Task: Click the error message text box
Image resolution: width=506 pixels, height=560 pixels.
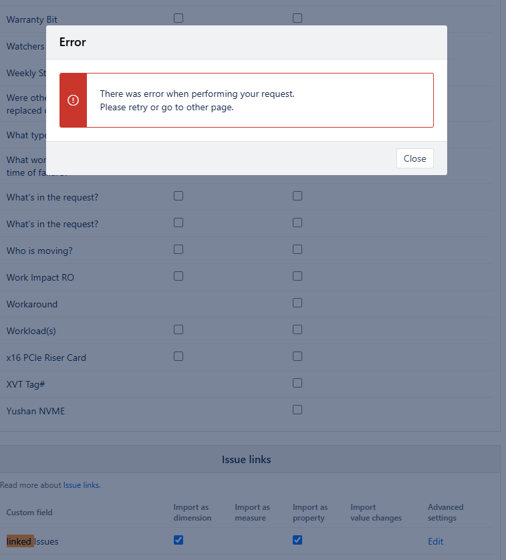Action: [247, 100]
